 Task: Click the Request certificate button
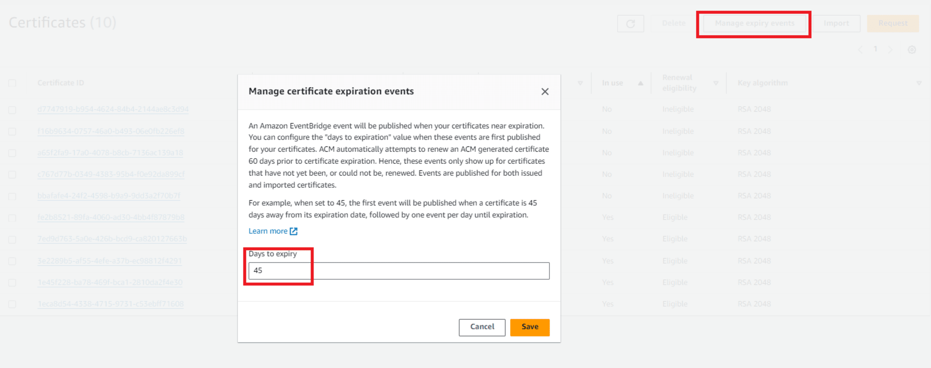coord(893,23)
